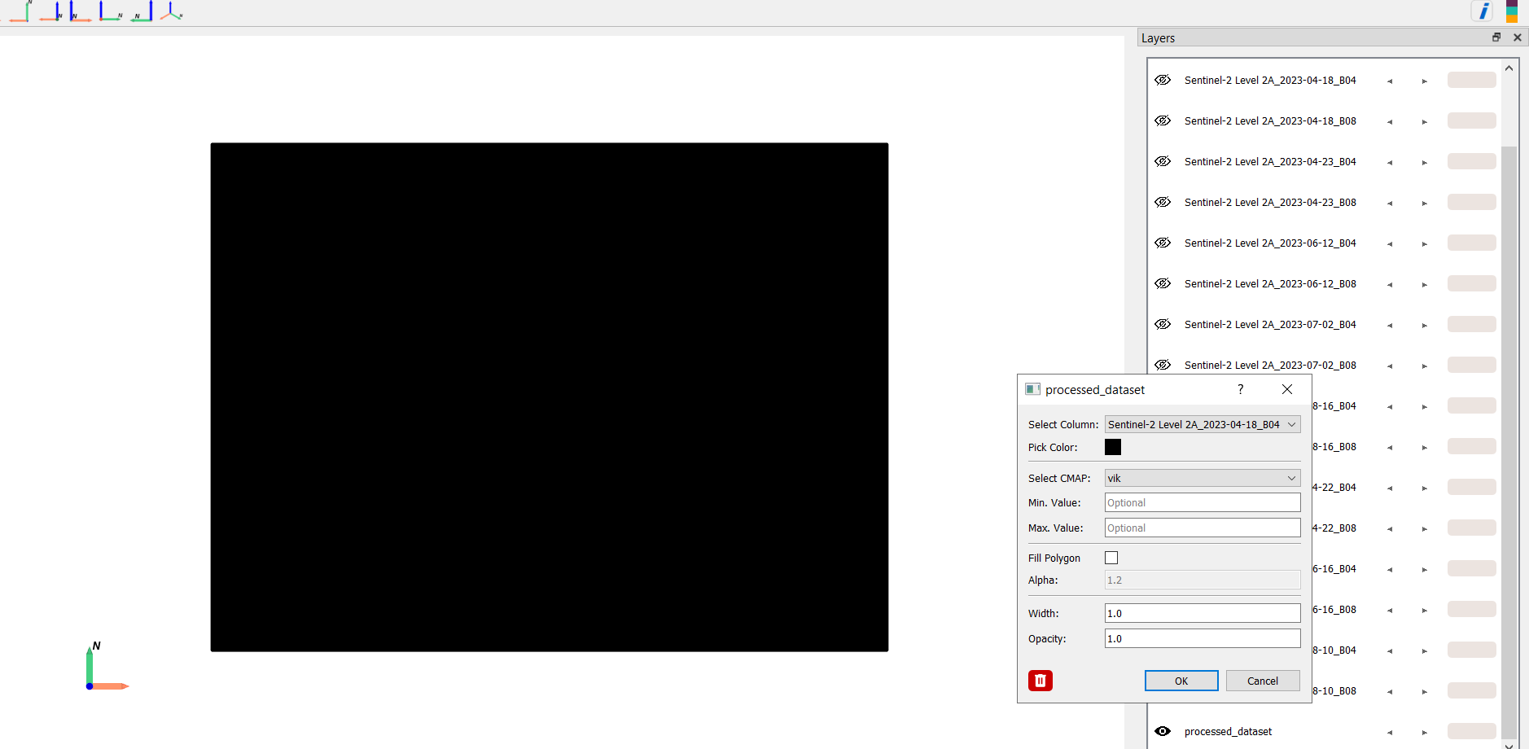Click the Min. Value input field
The image size is (1529, 749).
pos(1202,502)
